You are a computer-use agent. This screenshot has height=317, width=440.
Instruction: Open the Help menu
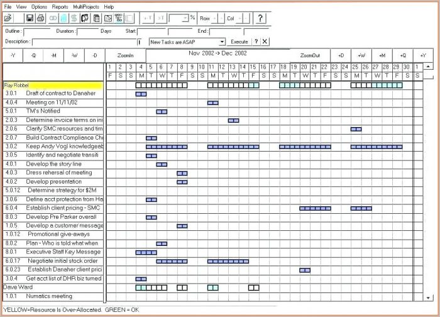109,6
